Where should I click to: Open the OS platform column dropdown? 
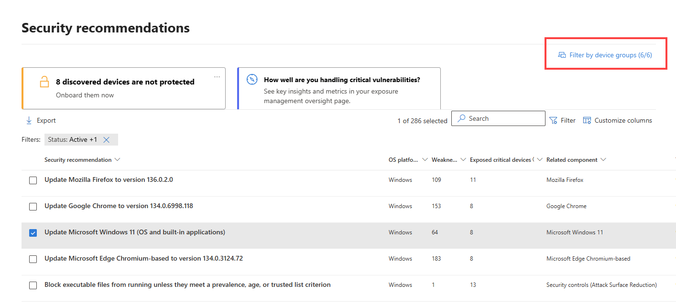coord(425,159)
